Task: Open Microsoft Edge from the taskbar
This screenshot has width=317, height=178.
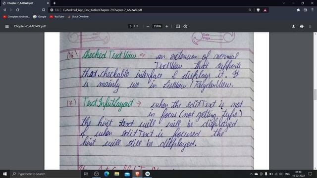Action: (x=106, y=174)
